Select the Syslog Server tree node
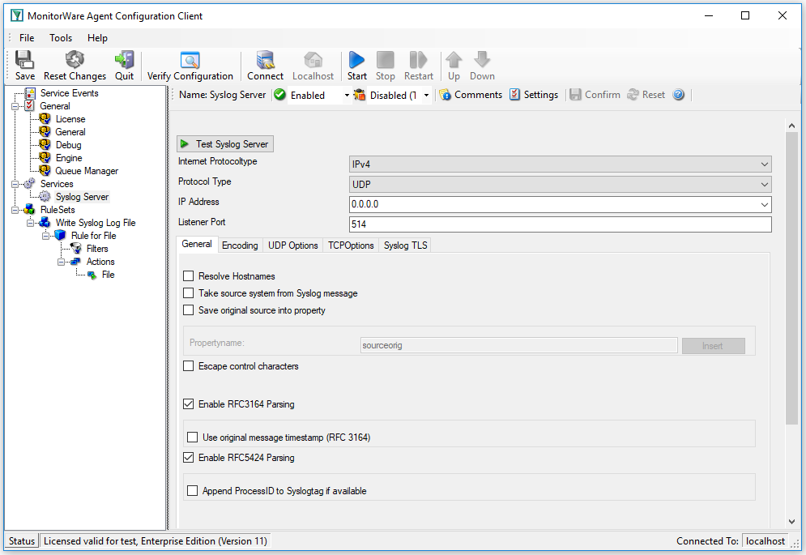806x555 pixels. (82, 197)
